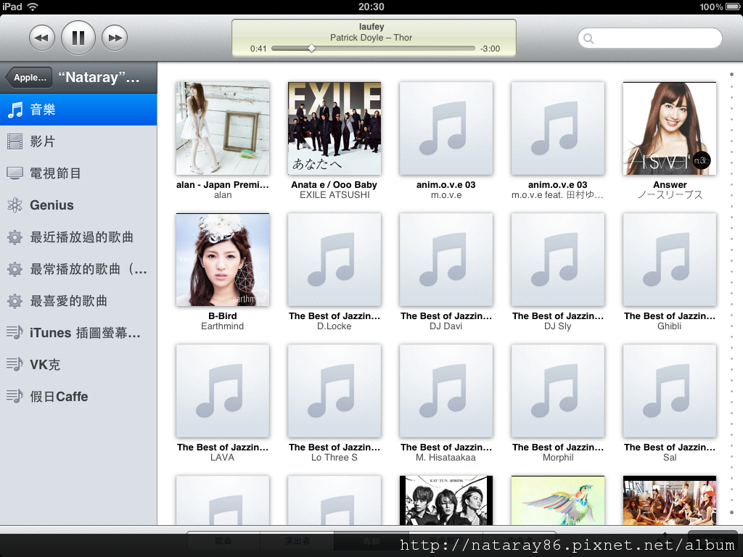Open The Best of Jazzin album by Sal
Screen dimensions: 743x557
(670, 391)
